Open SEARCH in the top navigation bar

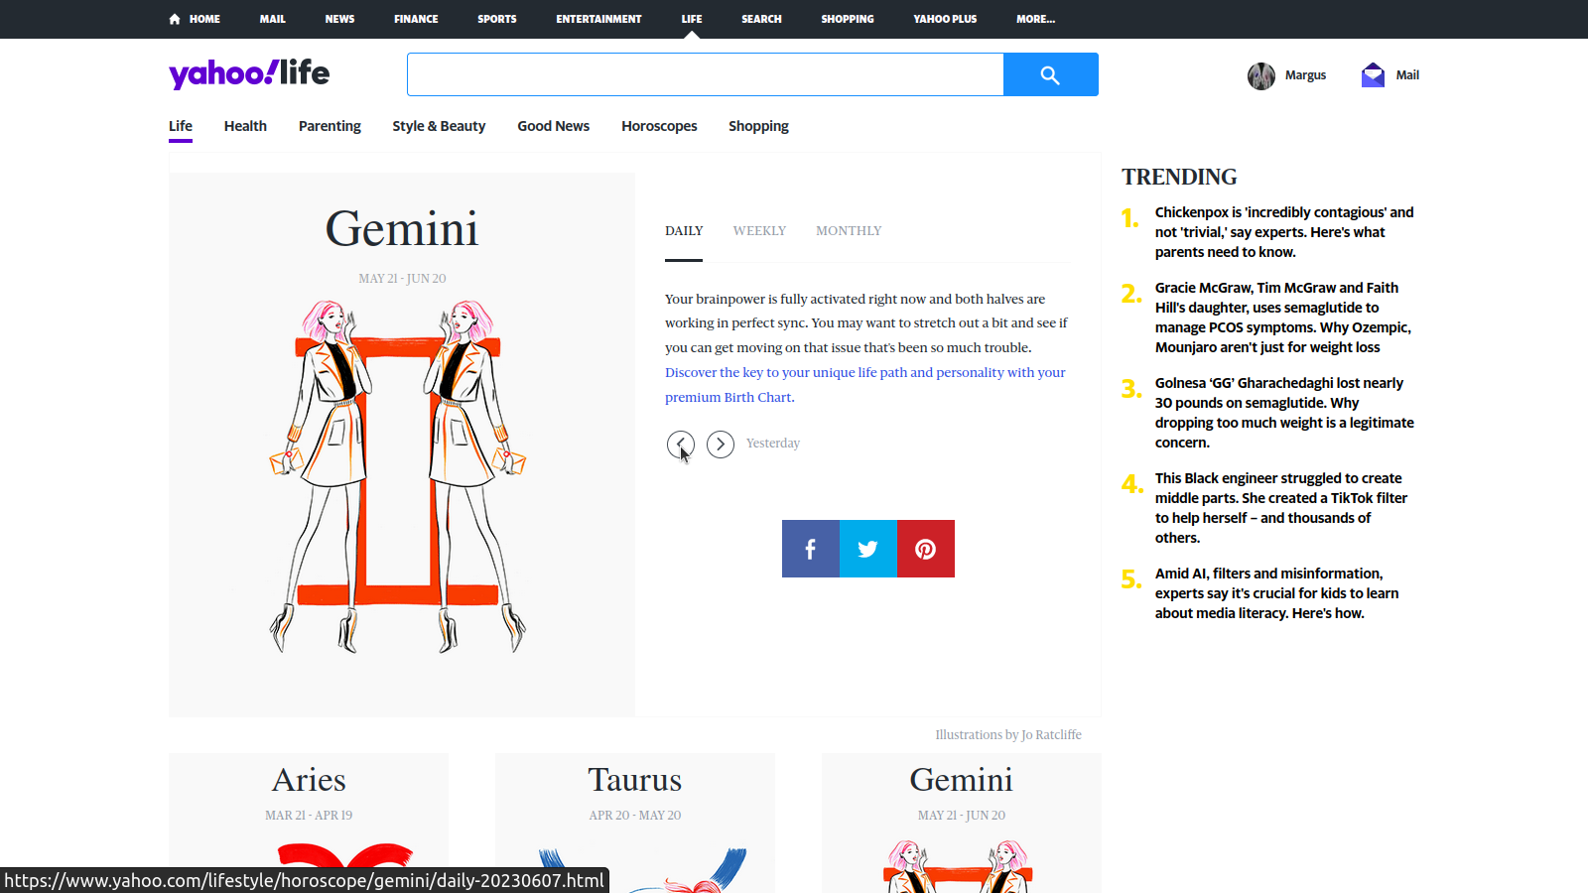click(x=761, y=19)
